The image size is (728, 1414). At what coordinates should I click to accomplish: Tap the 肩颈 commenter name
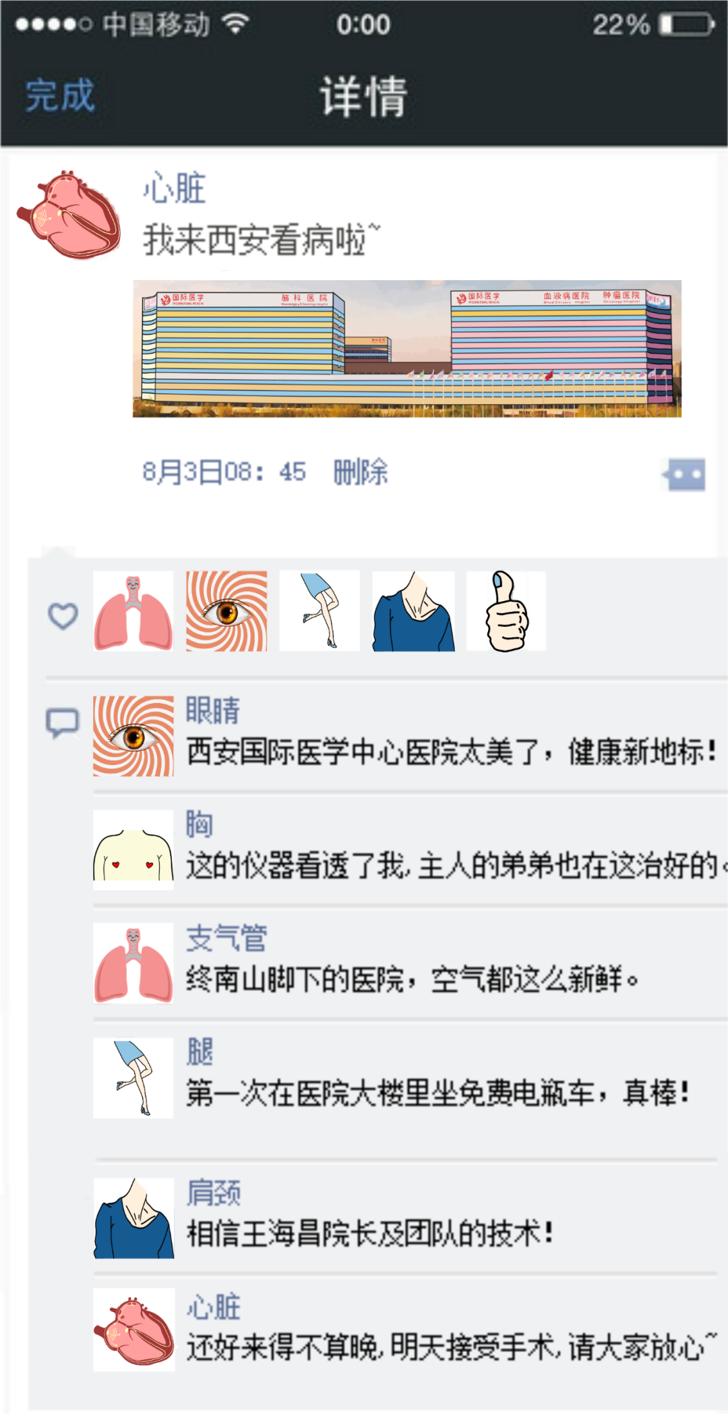point(214,1193)
